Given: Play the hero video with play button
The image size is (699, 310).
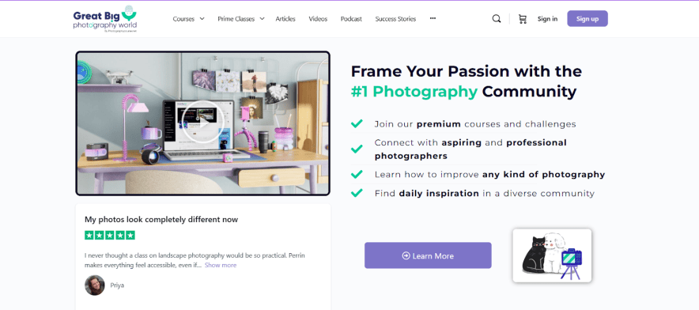Looking at the screenshot, I should point(203,121).
